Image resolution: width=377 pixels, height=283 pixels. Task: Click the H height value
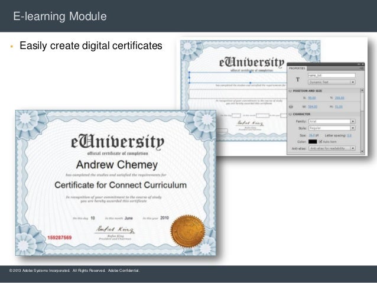coord(339,106)
